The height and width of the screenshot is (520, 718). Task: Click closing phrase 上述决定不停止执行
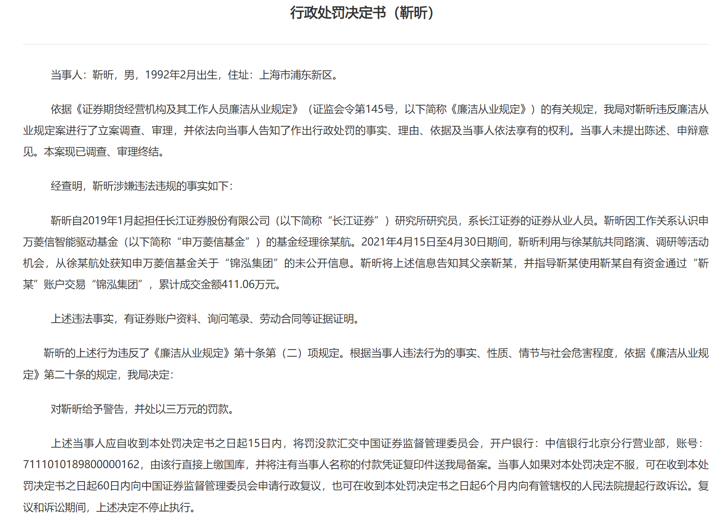pos(142,507)
